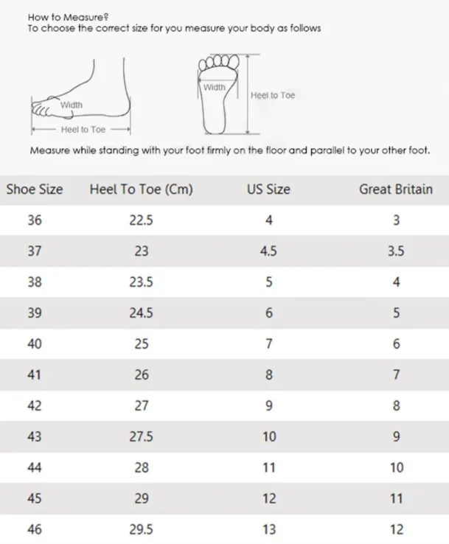Select the "Shoe Size" column header
The height and width of the screenshot is (544, 449).
click(35, 189)
